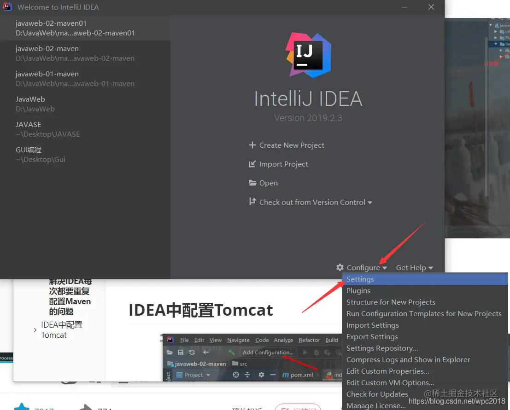Choose Check for Updates entry
510x410 pixels.
click(425, 394)
